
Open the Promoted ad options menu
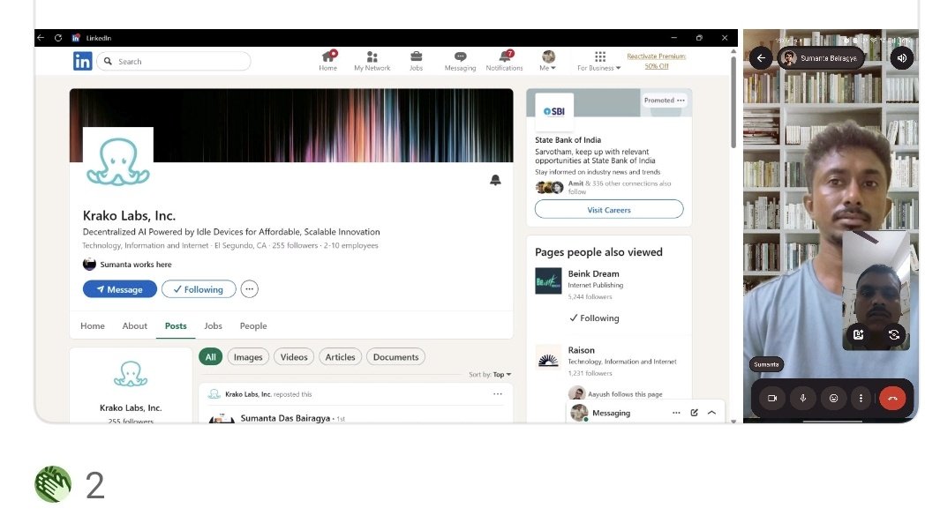(681, 101)
